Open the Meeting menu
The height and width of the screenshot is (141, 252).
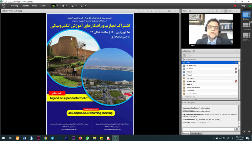pyautogui.click(x=14, y=6)
